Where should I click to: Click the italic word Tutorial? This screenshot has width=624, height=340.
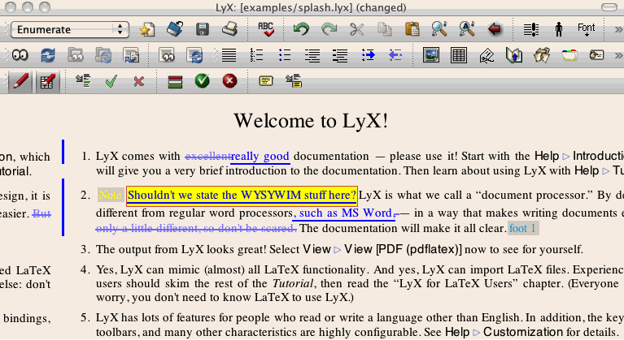point(293,284)
